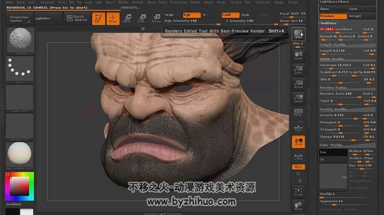
Task: Toggle Zadd sculpt mode
Action: click(x=230, y=15)
